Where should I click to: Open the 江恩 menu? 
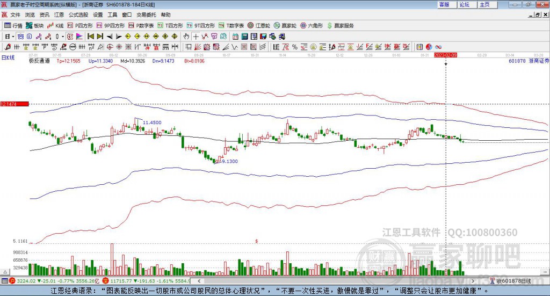pyautogui.click(x=59, y=15)
